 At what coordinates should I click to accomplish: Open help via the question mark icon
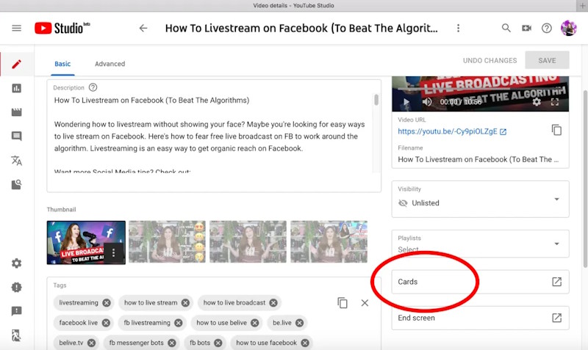coord(547,28)
